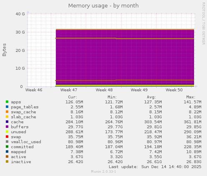Screen dimensions: 207x176
Task: Click the gray vmalloc_used legend swatch
Action: (7, 142)
